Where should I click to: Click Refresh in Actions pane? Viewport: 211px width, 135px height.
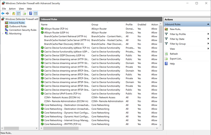pyautogui.click(x=174, y=54)
